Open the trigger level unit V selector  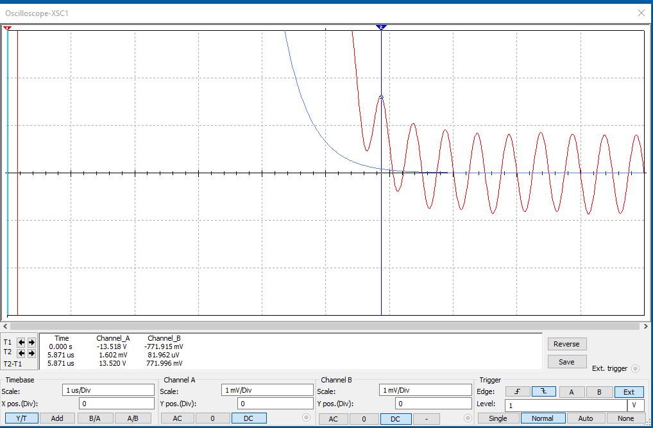(x=634, y=406)
